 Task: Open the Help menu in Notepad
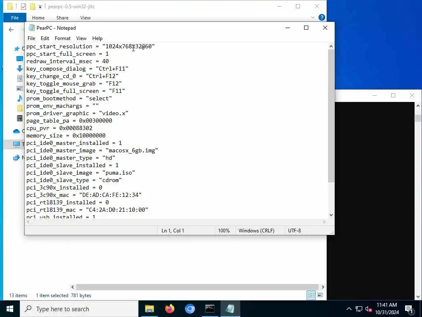[x=97, y=38]
